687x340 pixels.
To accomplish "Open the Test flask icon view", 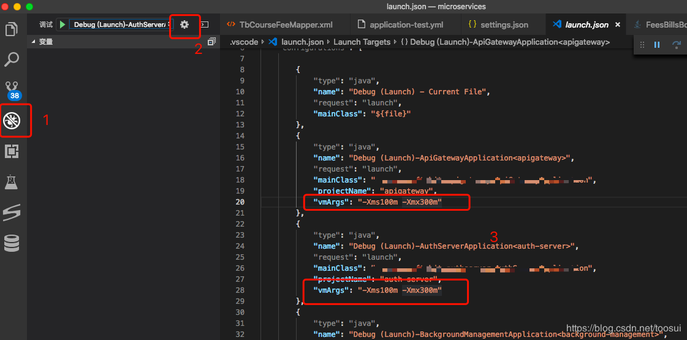I will coord(12,182).
